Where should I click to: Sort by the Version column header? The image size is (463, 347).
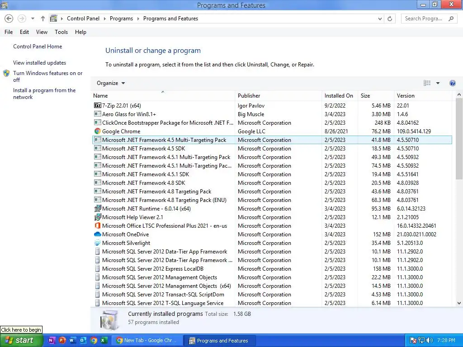[x=423, y=96]
